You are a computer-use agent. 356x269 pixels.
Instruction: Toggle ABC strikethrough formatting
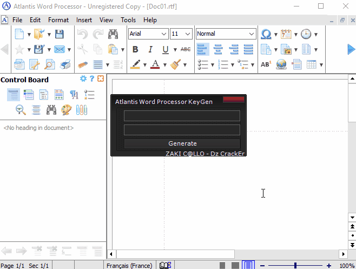(x=186, y=49)
